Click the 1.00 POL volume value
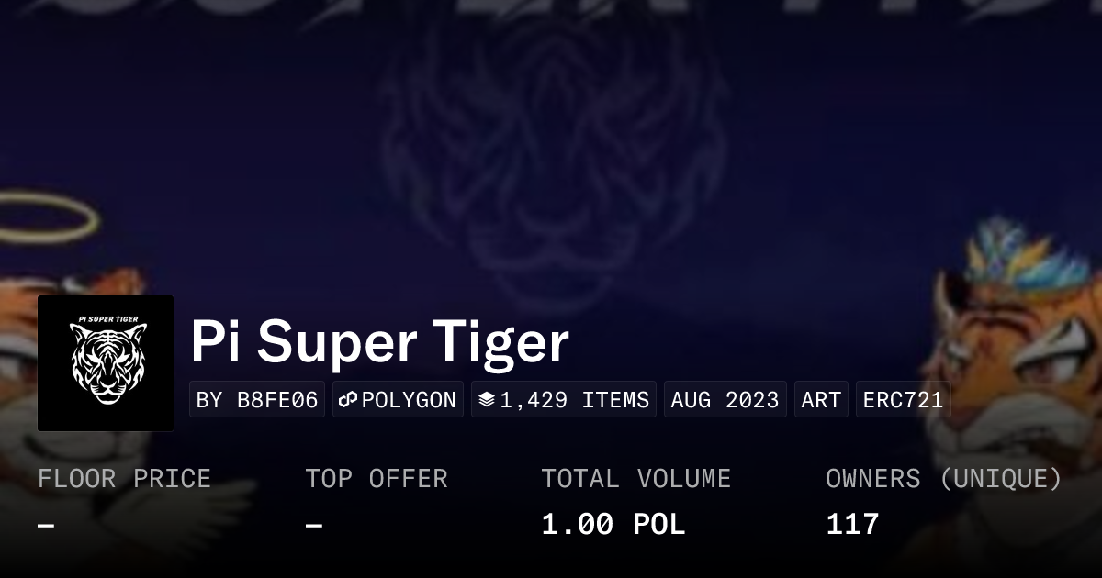Image resolution: width=1102 pixels, height=578 pixels. (x=613, y=525)
